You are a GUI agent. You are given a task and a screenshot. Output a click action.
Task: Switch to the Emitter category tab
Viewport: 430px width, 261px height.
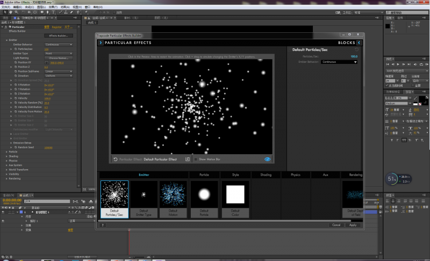coord(144,175)
